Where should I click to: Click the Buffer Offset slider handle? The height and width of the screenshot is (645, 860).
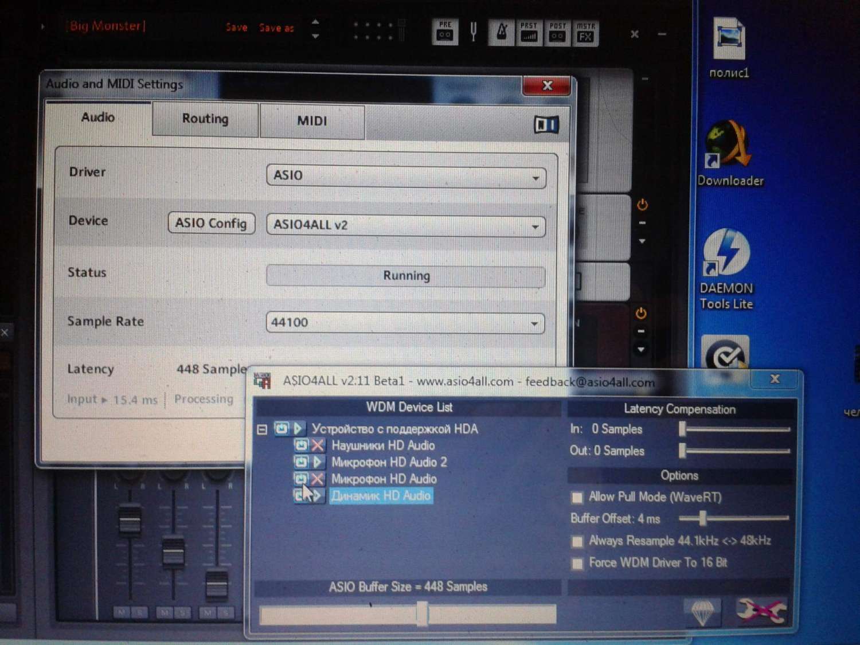coord(703,518)
